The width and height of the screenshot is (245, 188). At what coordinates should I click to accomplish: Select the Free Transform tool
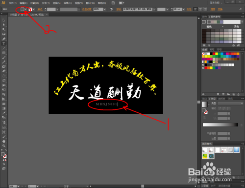pyautogui.click(x=4, y=90)
